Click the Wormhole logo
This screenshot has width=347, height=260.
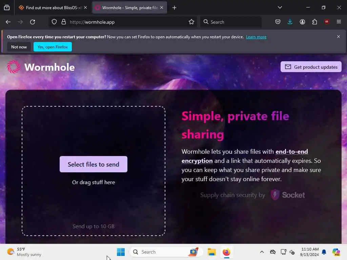pos(41,67)
